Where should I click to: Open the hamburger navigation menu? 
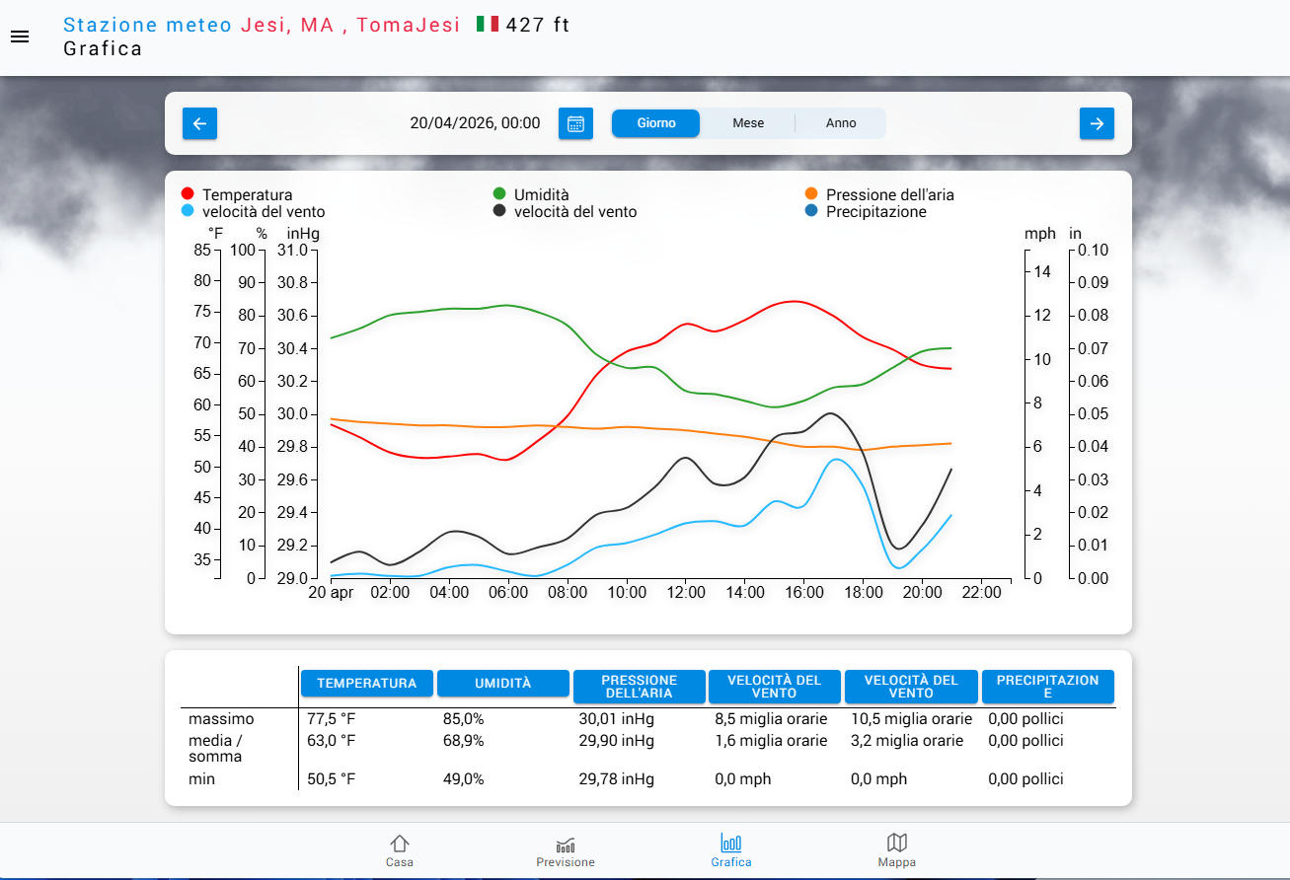pyautogui.click(x=20, y=37)
